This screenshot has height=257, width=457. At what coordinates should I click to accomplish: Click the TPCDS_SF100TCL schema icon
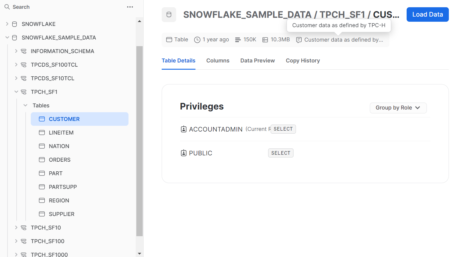(x=24, y=65)
